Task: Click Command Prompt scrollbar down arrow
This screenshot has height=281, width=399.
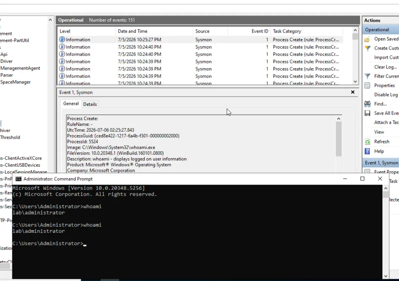Action: point(386,276)
